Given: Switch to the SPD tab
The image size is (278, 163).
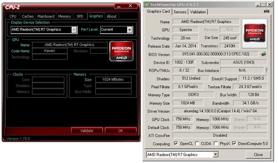Looking at the screenshot, I should tap(80, 16).
